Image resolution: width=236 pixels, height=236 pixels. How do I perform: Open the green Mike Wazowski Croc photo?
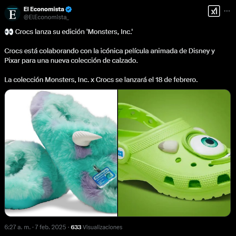(x=174, y=153)
